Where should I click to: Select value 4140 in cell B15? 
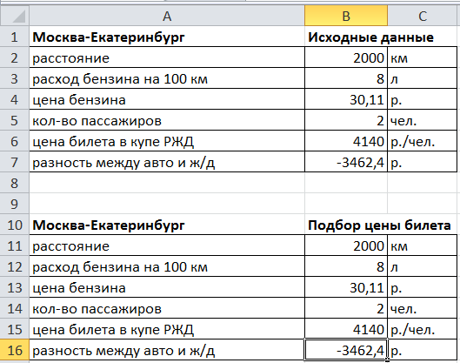point(369,330)
